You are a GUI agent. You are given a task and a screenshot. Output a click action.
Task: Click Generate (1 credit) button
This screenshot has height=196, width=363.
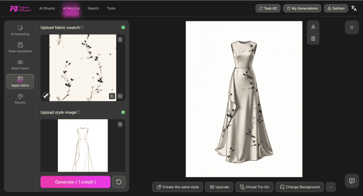75,182
